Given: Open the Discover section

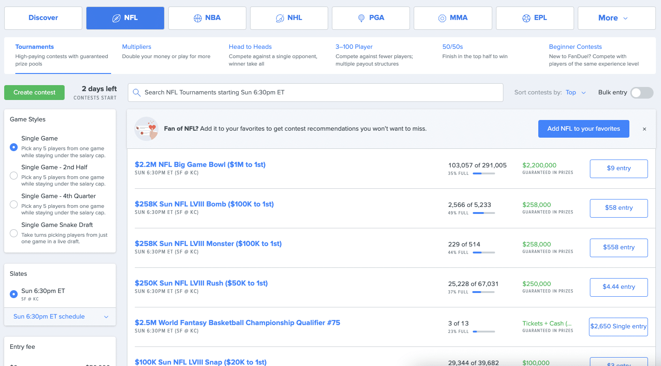Looking at the screenshot, I should (x=43, y=18).
